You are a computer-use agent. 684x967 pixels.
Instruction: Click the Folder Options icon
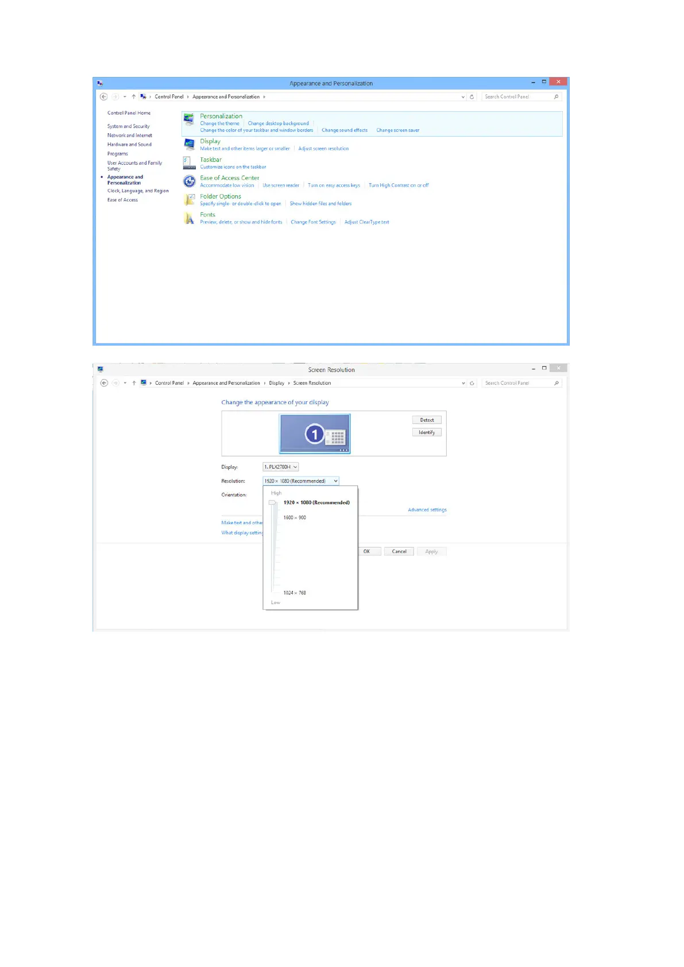(x=189, y=200)
